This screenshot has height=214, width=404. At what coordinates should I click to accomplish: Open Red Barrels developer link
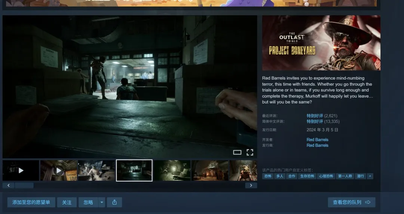(x=318, y=140)
